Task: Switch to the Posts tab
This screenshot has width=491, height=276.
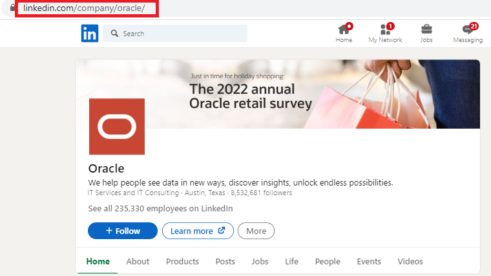Action: [x=225, y=261]
